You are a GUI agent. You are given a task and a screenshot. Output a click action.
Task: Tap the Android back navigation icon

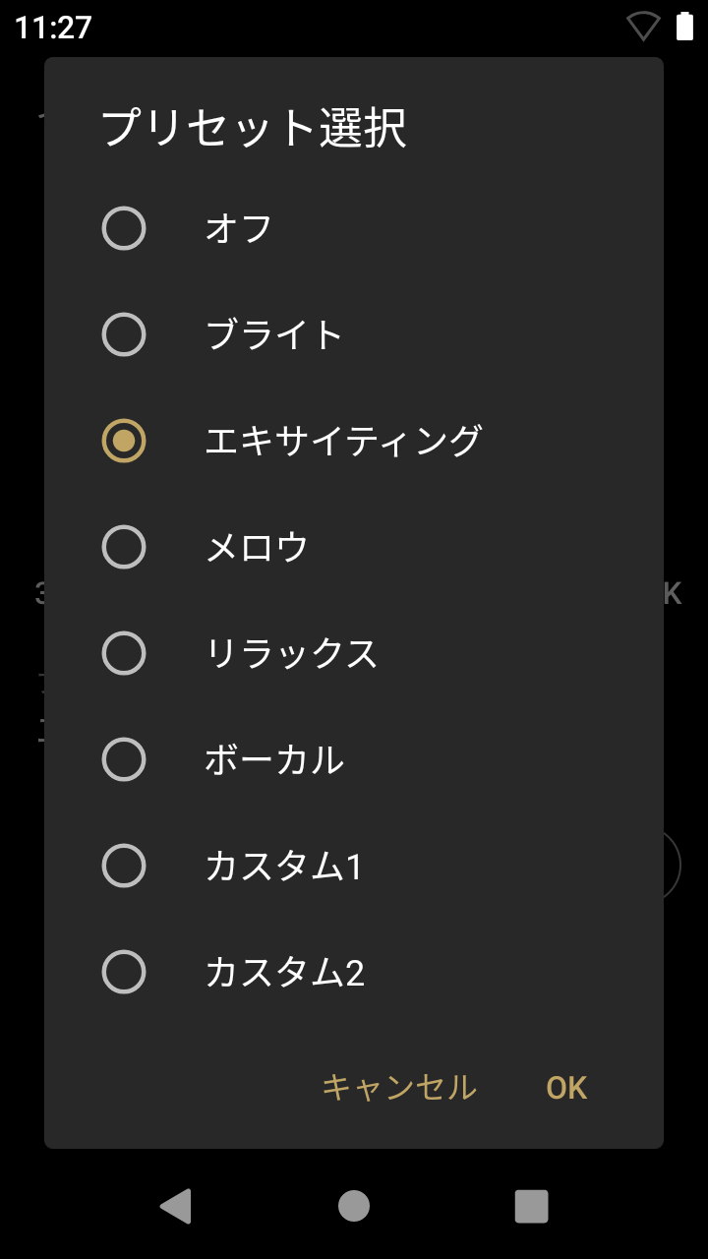point(175,1206)
